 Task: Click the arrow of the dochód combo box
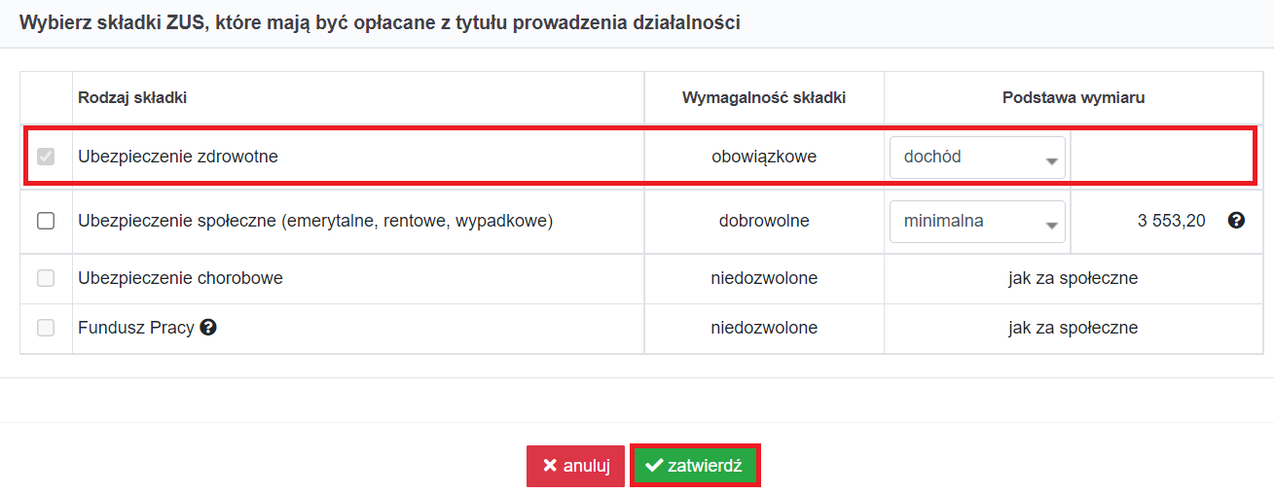tap(1051, 160)
